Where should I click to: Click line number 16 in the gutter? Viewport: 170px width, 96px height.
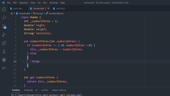tap(15, 78)
